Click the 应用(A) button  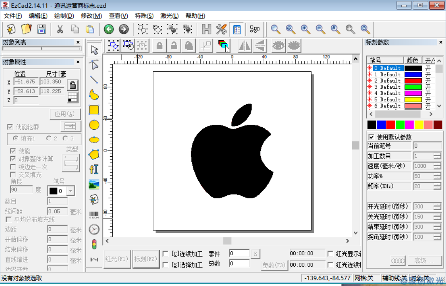(x=65, y=114)
